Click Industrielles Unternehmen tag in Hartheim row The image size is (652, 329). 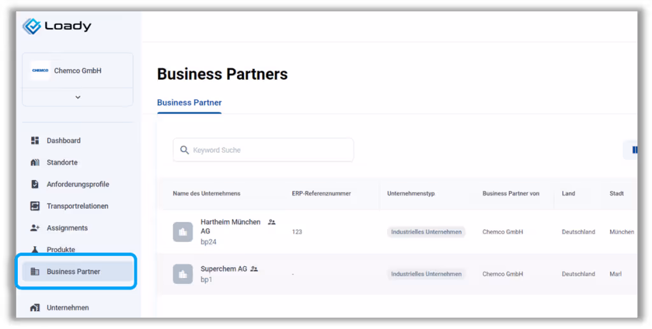[x=426, y=232]
